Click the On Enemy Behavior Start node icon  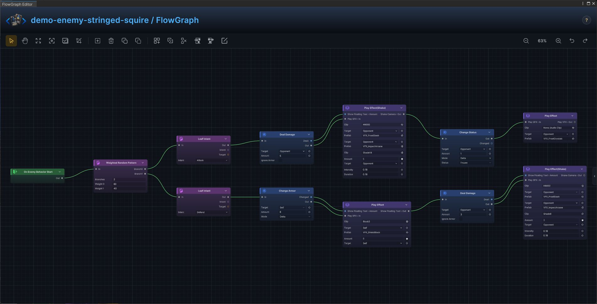pos(15,172)
